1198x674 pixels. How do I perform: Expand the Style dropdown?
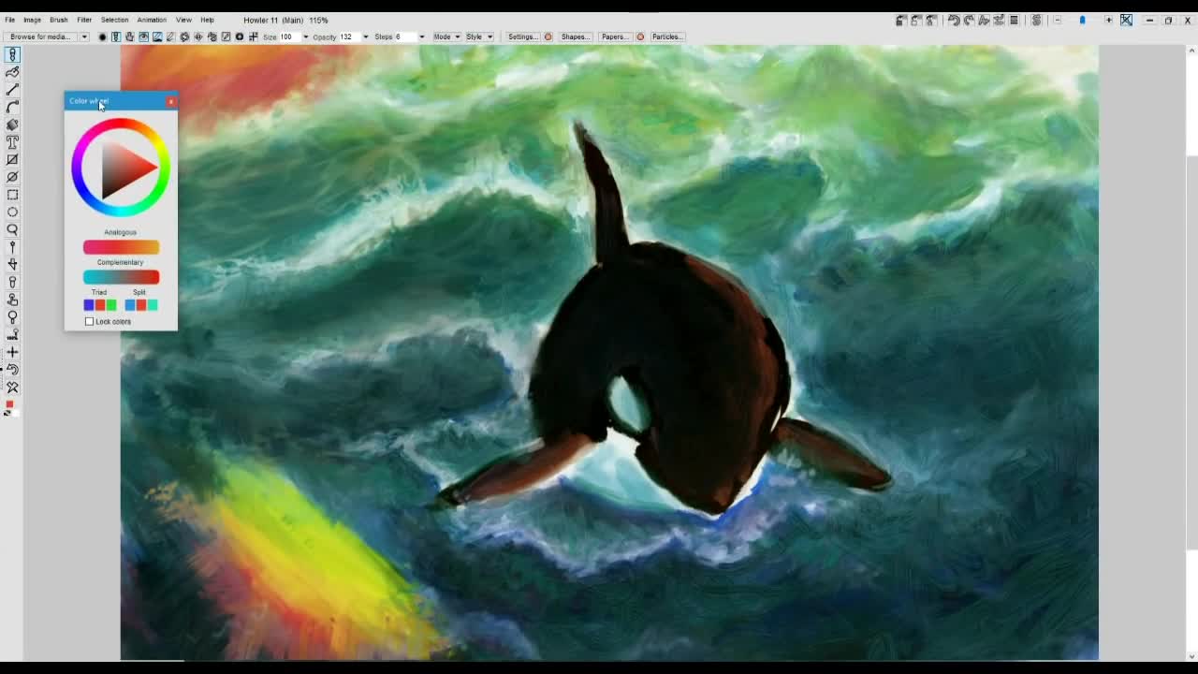[478, 37]
